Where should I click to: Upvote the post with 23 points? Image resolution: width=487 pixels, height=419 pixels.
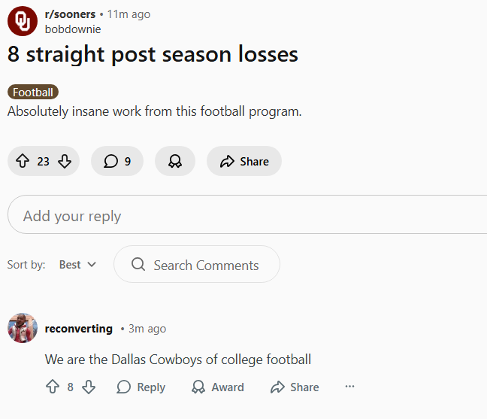[22, 161]
